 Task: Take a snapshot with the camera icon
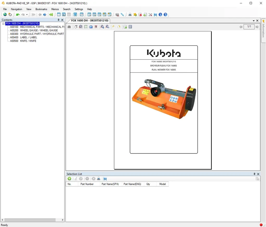click(x=91, y=27)
